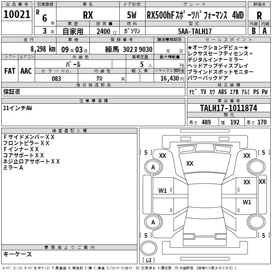Screen dimensions: 272x272
Task: Click the inspection expiry 09年03月
Action: click(x=74, y=50)
